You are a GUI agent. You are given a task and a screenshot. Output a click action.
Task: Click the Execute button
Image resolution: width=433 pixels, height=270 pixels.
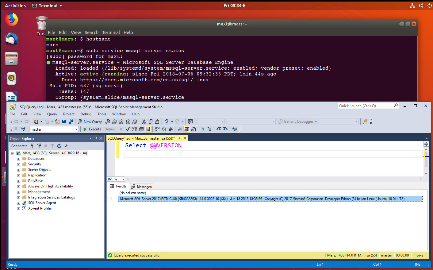pyautogui.click(x=92, y=129)
